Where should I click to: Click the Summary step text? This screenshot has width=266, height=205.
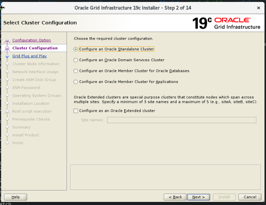pos(21,127)
